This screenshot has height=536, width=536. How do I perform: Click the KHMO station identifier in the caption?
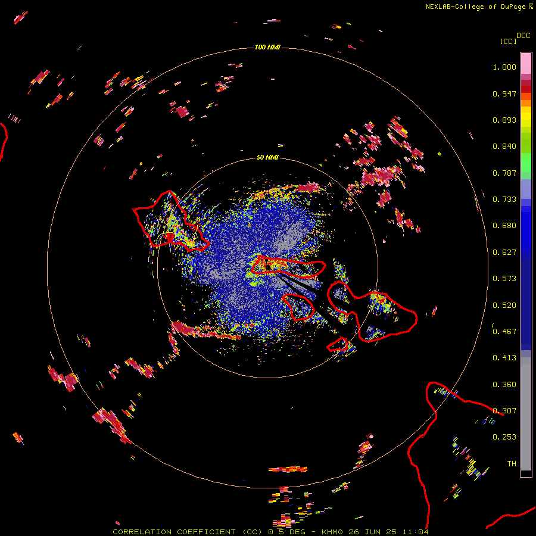click(332, 532)
